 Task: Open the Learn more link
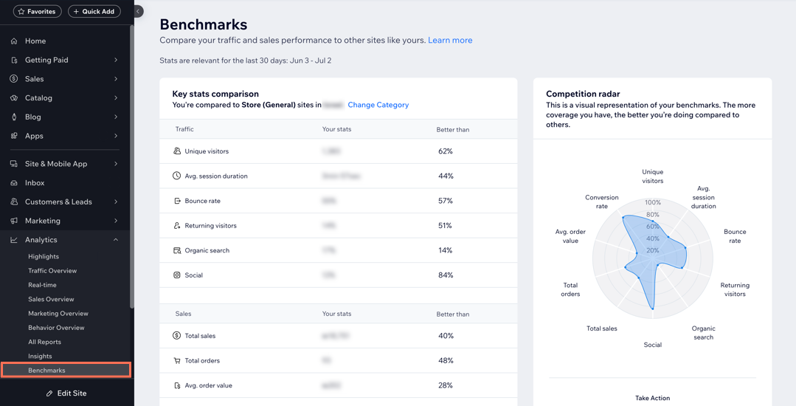point(450,40)
